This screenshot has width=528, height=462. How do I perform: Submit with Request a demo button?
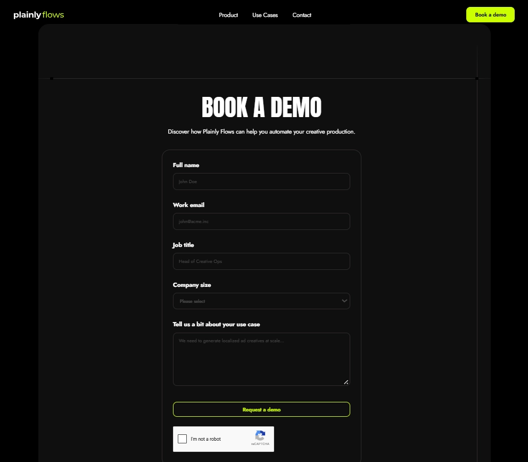click(261, 409)
